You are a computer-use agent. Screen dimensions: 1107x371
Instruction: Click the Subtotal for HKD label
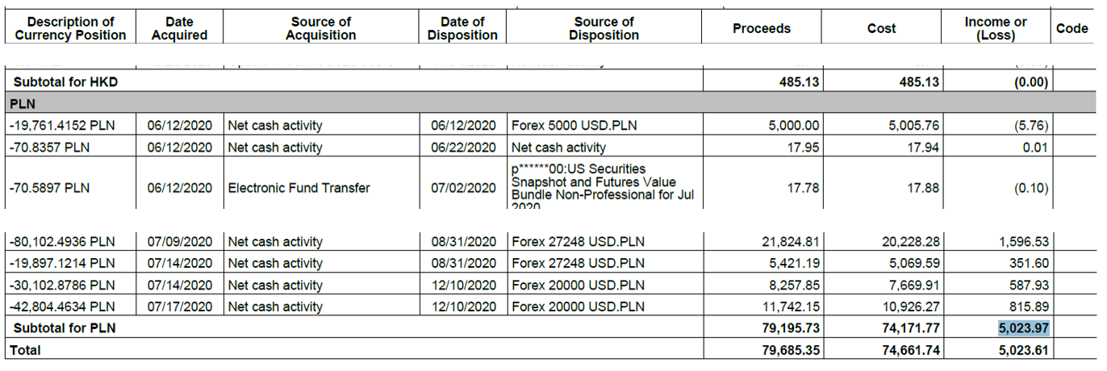pos(65,82)
